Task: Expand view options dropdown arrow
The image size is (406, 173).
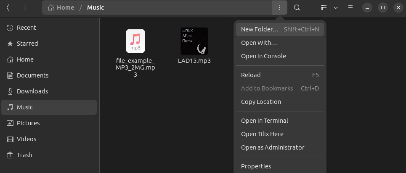Action: [x=336, y=8]
